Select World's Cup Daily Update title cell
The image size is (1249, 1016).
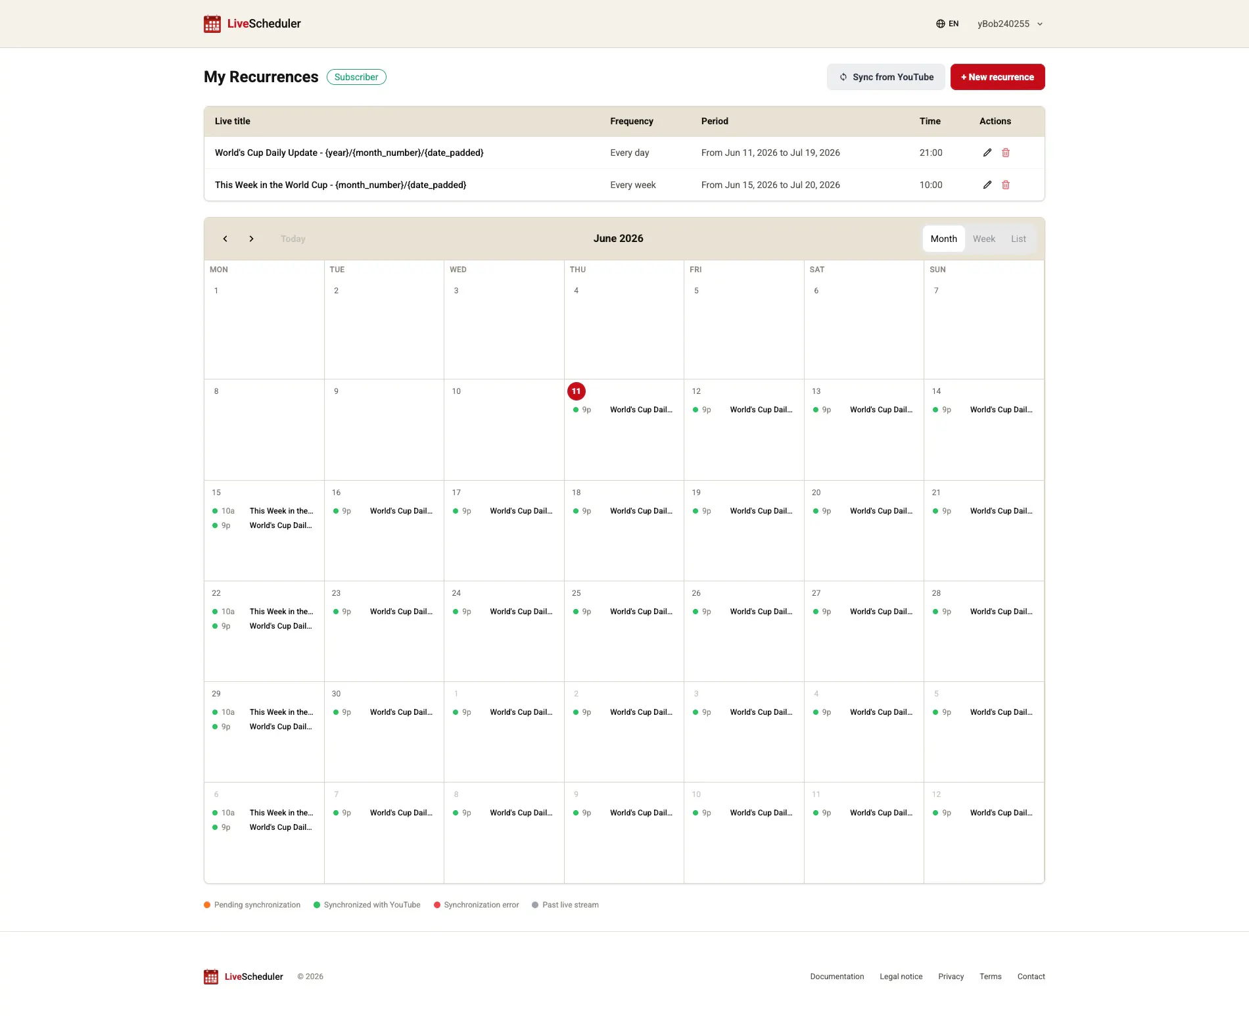pos(349,153)
